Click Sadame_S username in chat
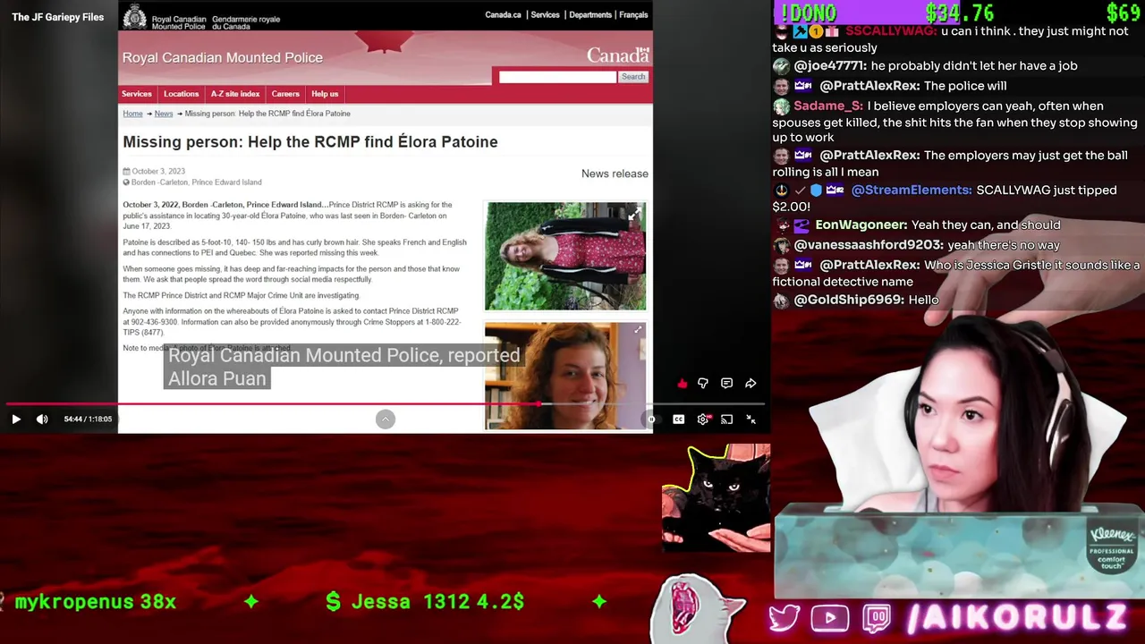 pyautogui.click(x=827, y=106)
